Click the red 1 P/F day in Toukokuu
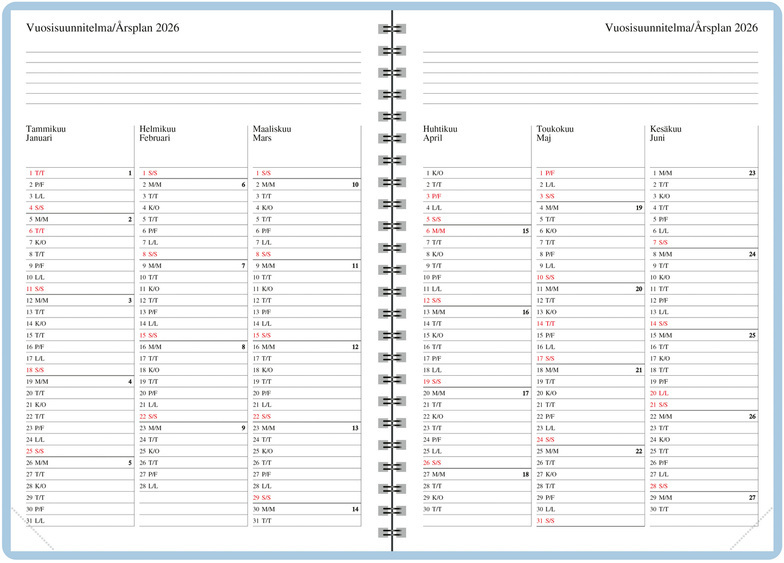 (x=547, y=173)
